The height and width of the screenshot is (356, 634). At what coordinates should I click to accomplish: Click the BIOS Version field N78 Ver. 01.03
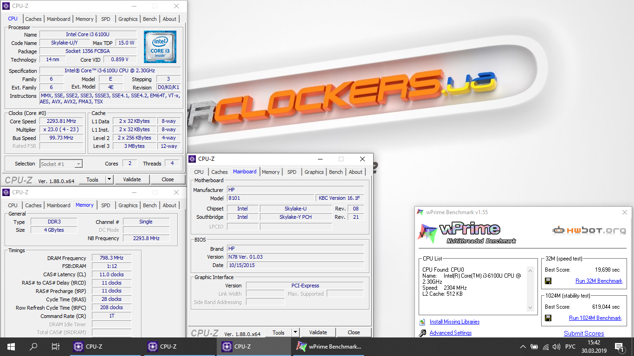pyautogui.click(x=295, y=257)
